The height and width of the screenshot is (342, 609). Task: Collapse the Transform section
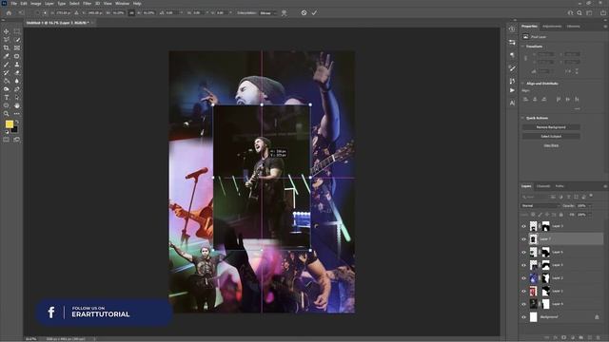pyautogui.click(x=523, y=47)
